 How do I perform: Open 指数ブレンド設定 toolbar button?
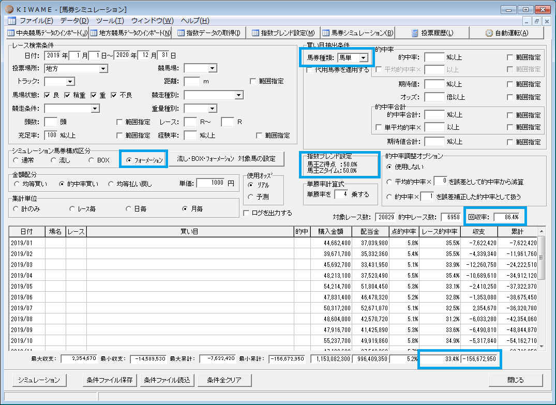click(283, 33)
